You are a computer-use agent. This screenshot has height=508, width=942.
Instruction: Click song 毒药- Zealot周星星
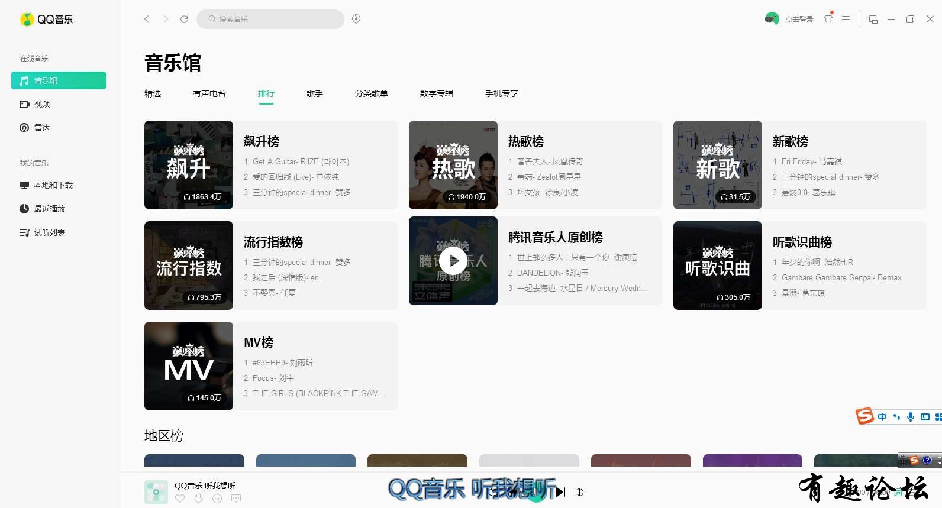[x=549, y=177]
